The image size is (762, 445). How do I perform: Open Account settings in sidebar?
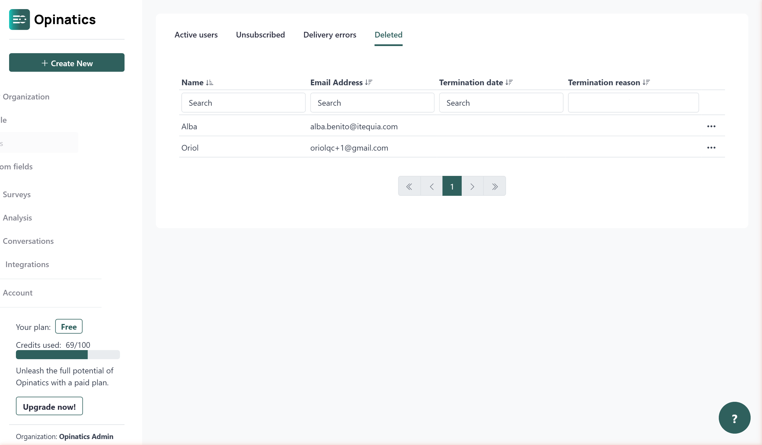point(18,293)
